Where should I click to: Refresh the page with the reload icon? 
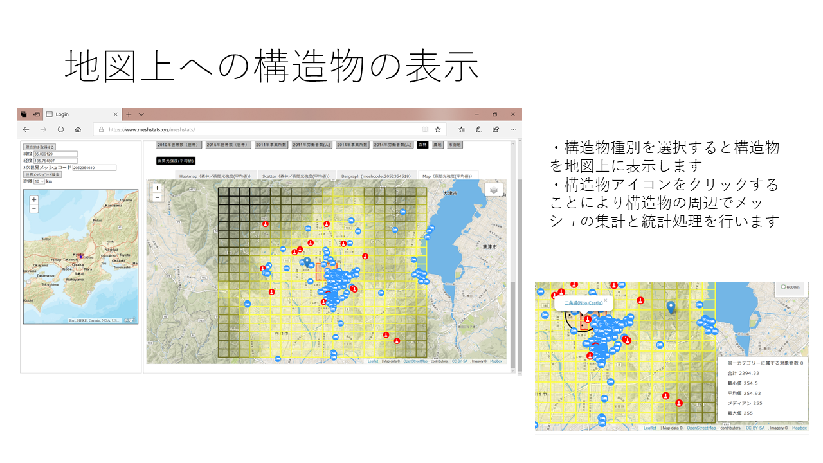(x=60, y=129)
